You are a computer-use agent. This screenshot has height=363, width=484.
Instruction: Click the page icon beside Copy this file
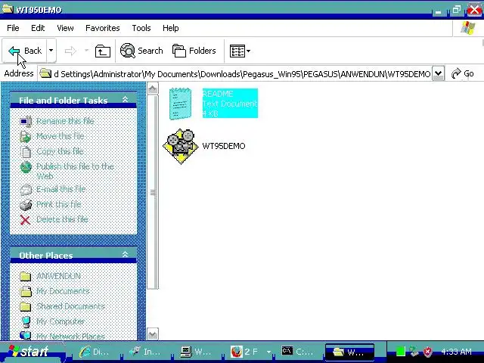[x=26, y=151]
